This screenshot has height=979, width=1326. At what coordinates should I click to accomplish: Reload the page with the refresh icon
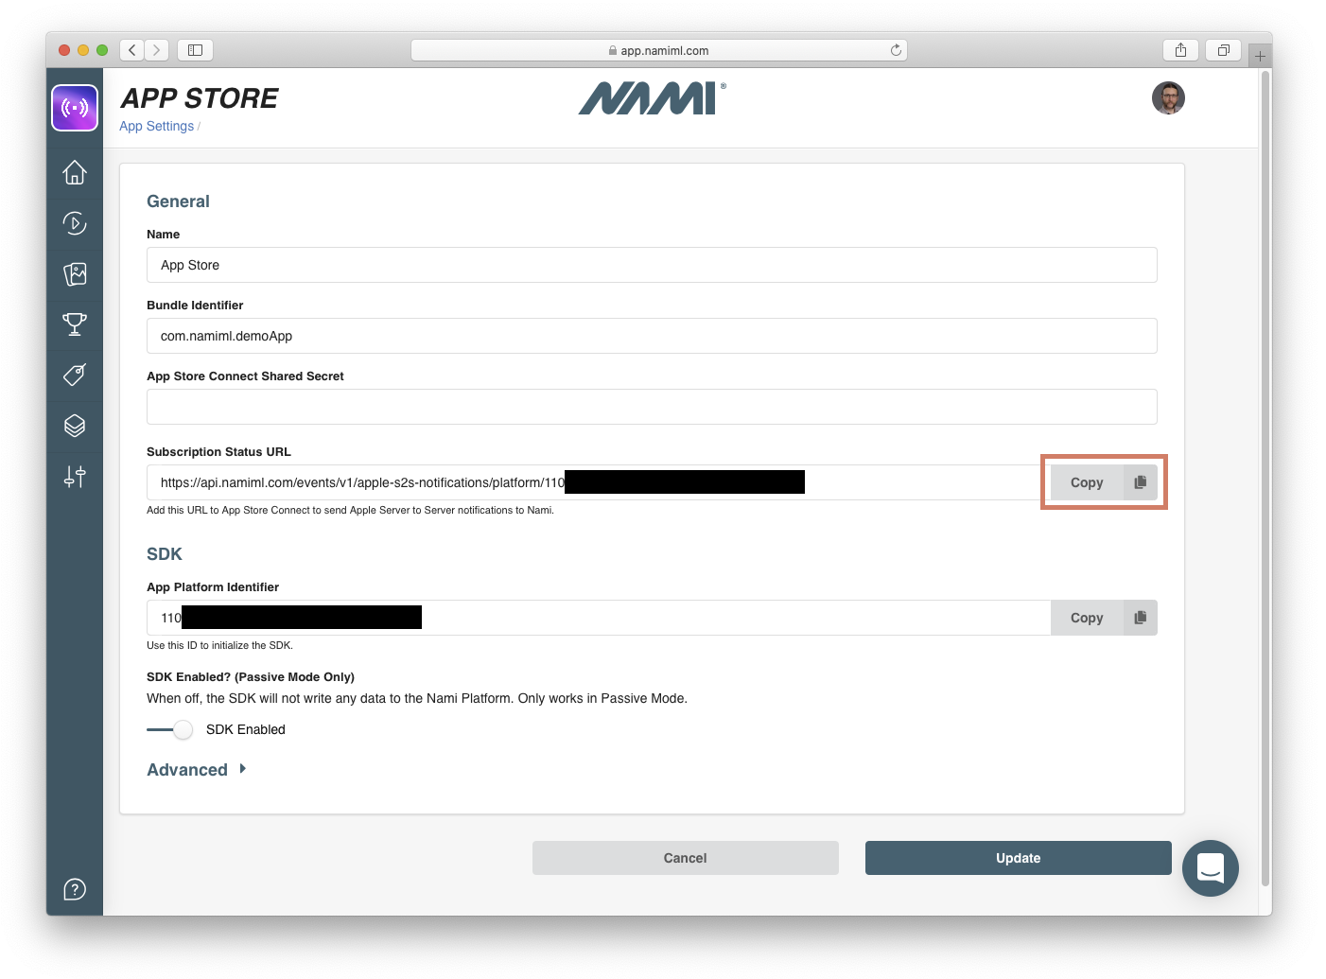[x=896, y=50]
